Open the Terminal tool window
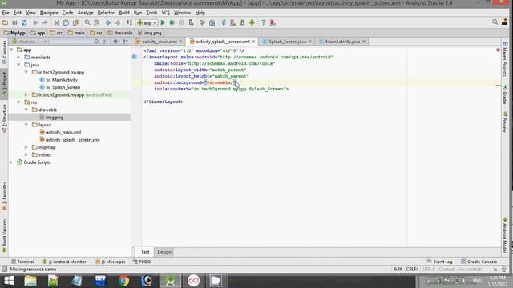 [x=22, y=262]
